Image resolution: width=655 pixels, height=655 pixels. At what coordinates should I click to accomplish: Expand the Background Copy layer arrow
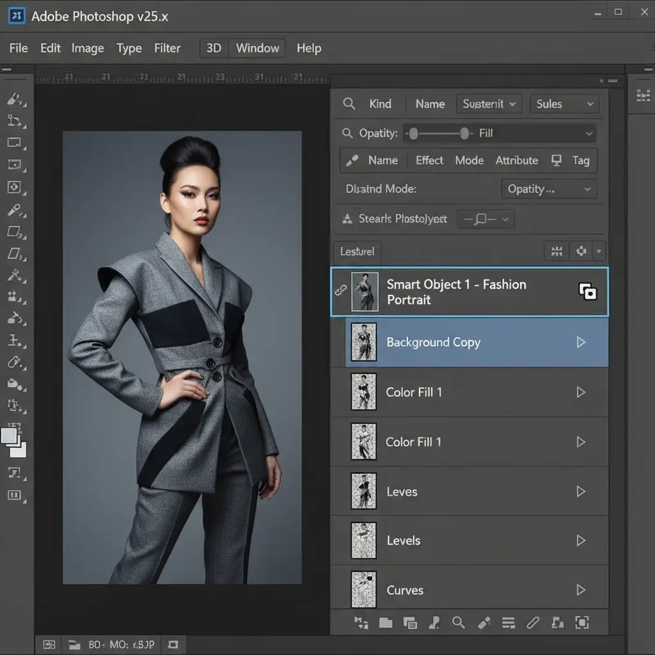[581, 342]
